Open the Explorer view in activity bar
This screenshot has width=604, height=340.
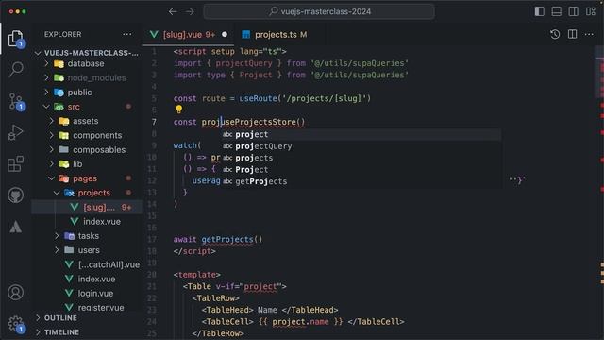pyautogui.click(x=16, y=38)
